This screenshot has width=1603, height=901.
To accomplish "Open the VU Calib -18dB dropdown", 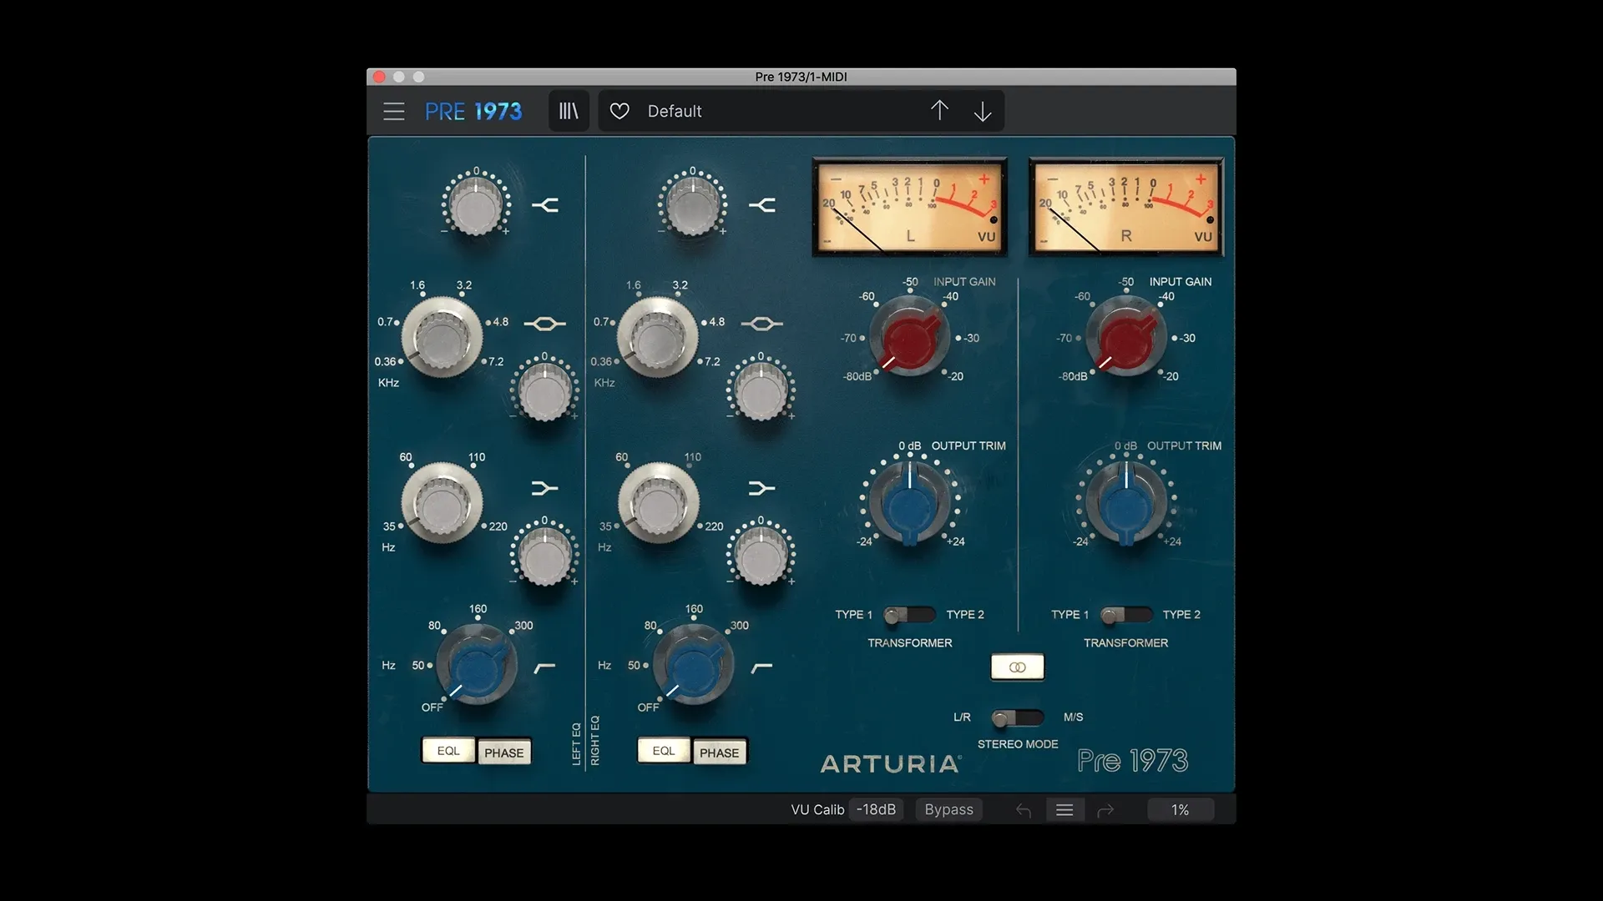I will point(876,810).
